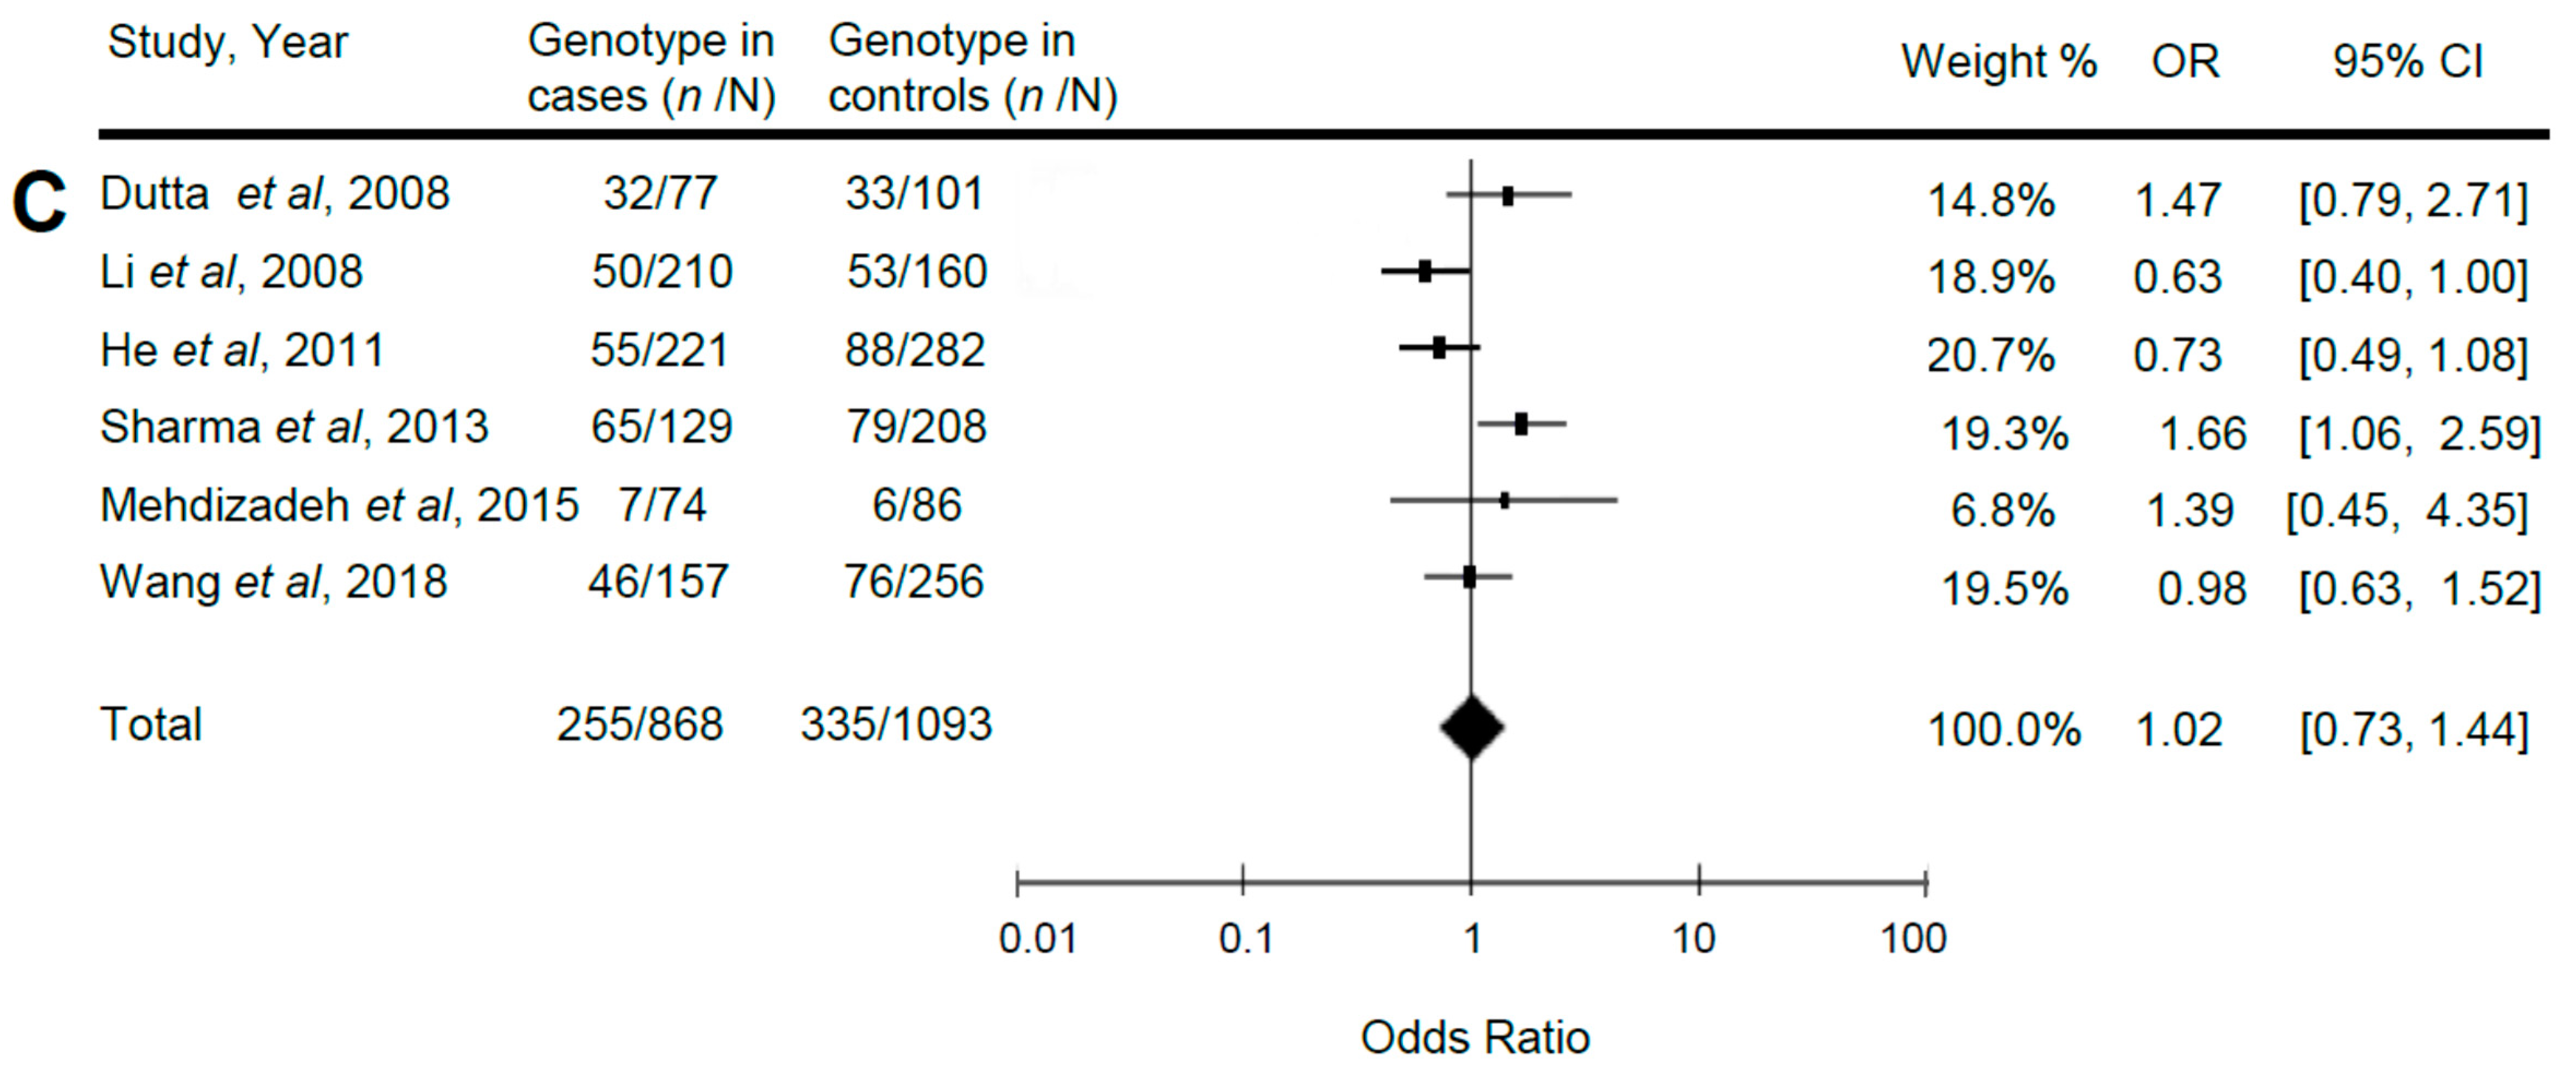
Task: Click the black diamond pooled estimate marker
Action: 1471,727
